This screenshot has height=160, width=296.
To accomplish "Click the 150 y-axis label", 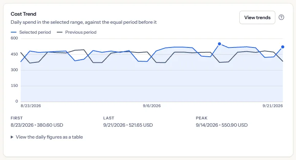I will [14, 86].
